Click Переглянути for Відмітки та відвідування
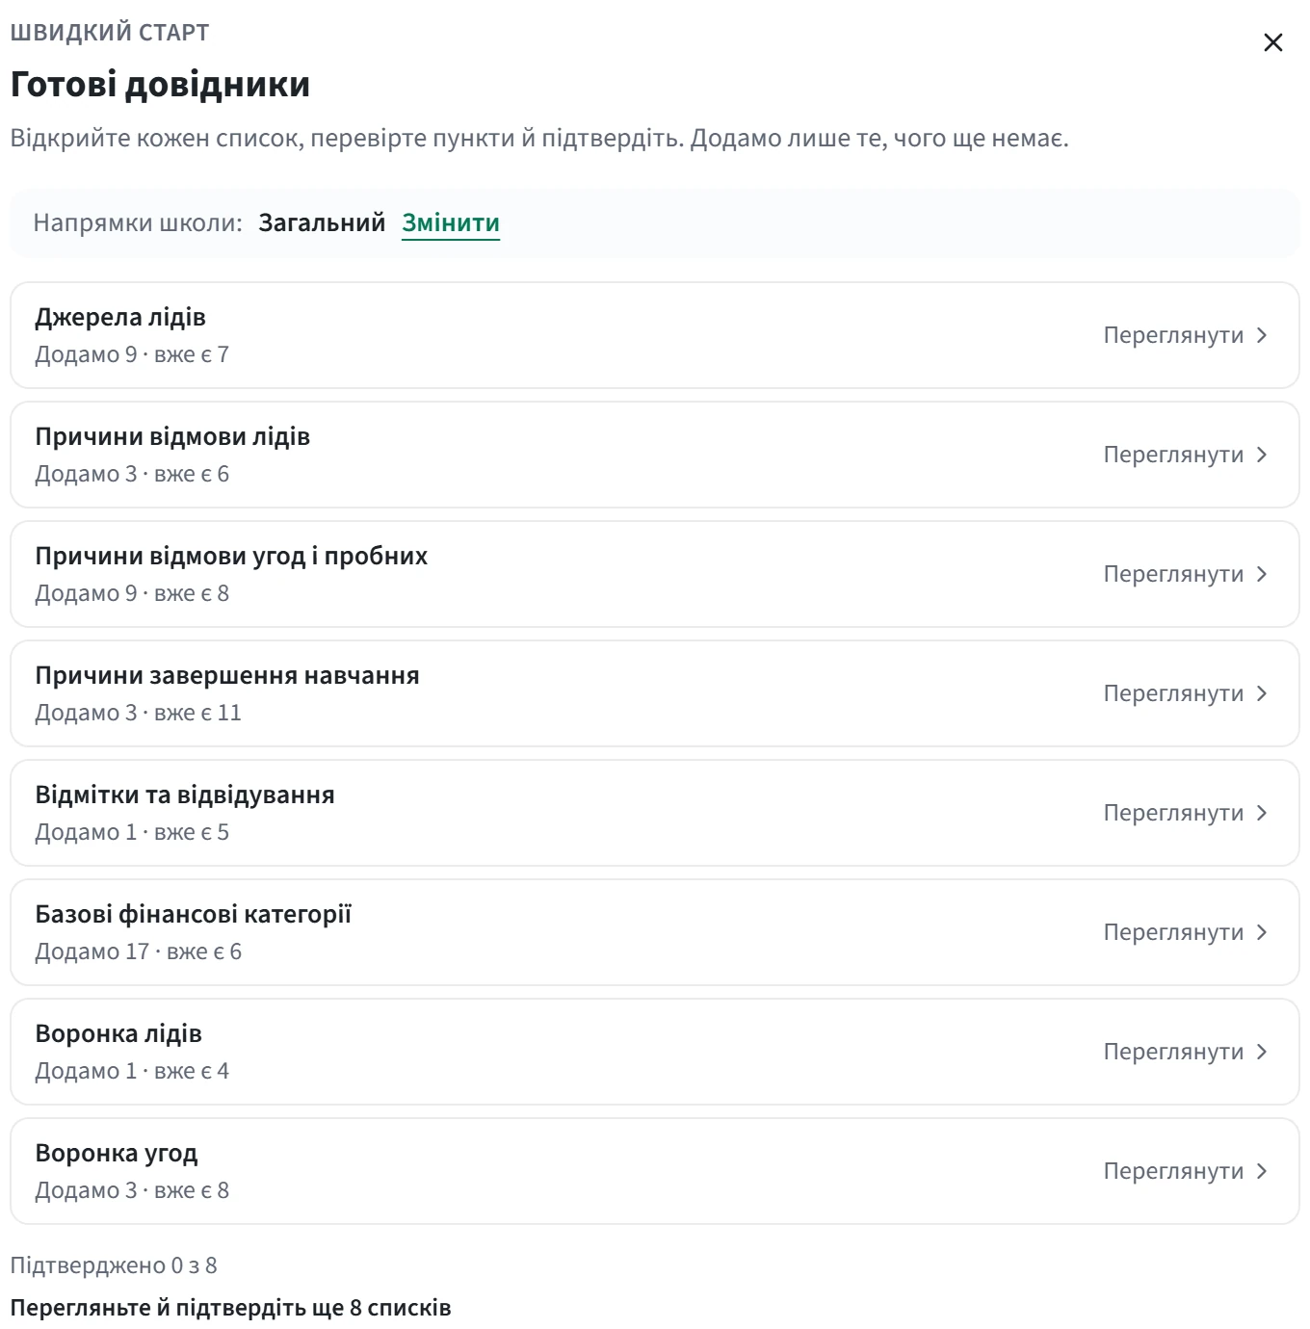 click(x=1173, y=813)
